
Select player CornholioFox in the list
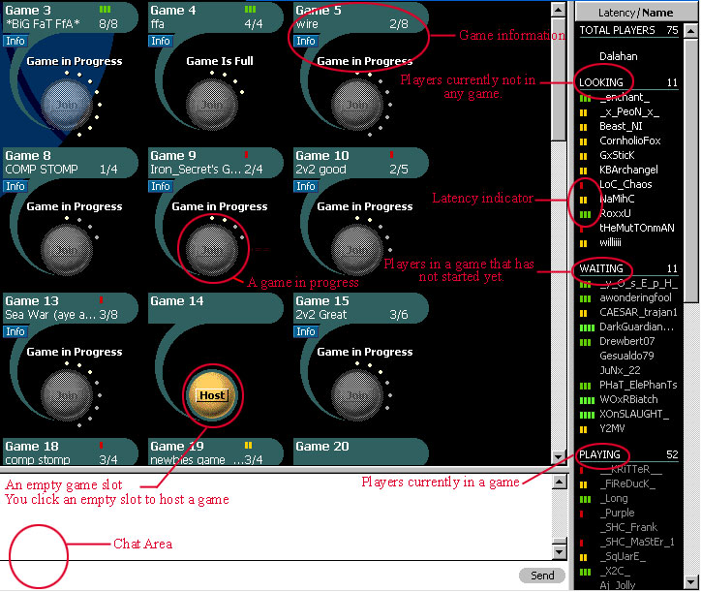630,140
